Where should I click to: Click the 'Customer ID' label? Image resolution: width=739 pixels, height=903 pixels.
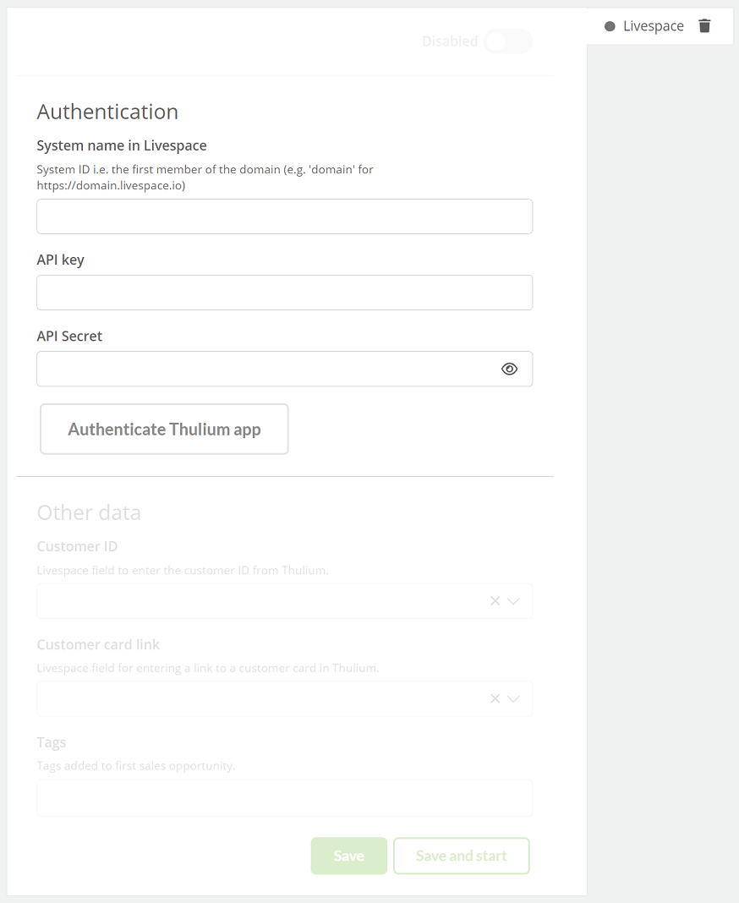pos(77,546)
